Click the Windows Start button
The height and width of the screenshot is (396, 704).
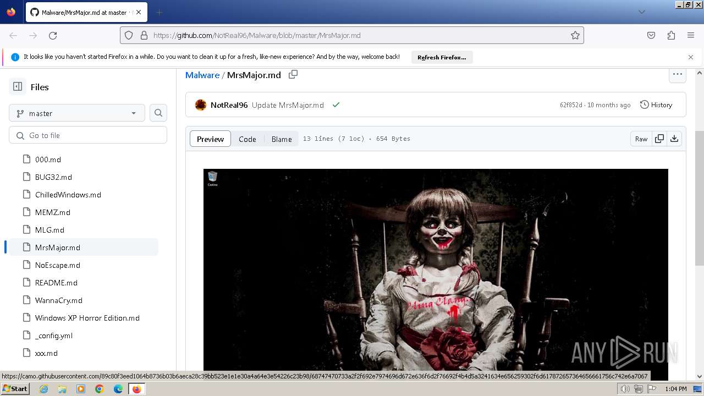pos(15,389)
